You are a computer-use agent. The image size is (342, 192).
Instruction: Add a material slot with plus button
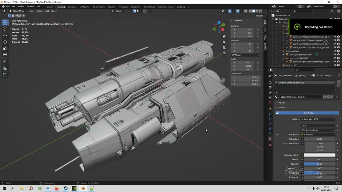click(339, 82)
